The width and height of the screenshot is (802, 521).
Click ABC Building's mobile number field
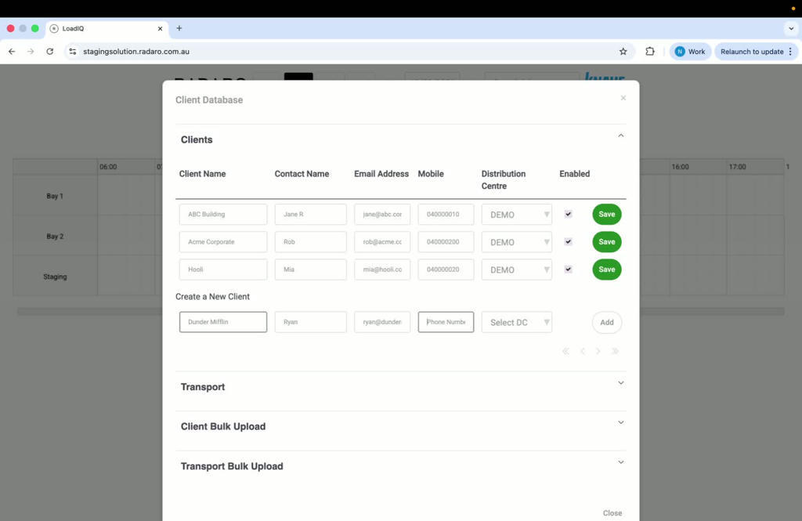pyautogui.click(x=446, y=215)
